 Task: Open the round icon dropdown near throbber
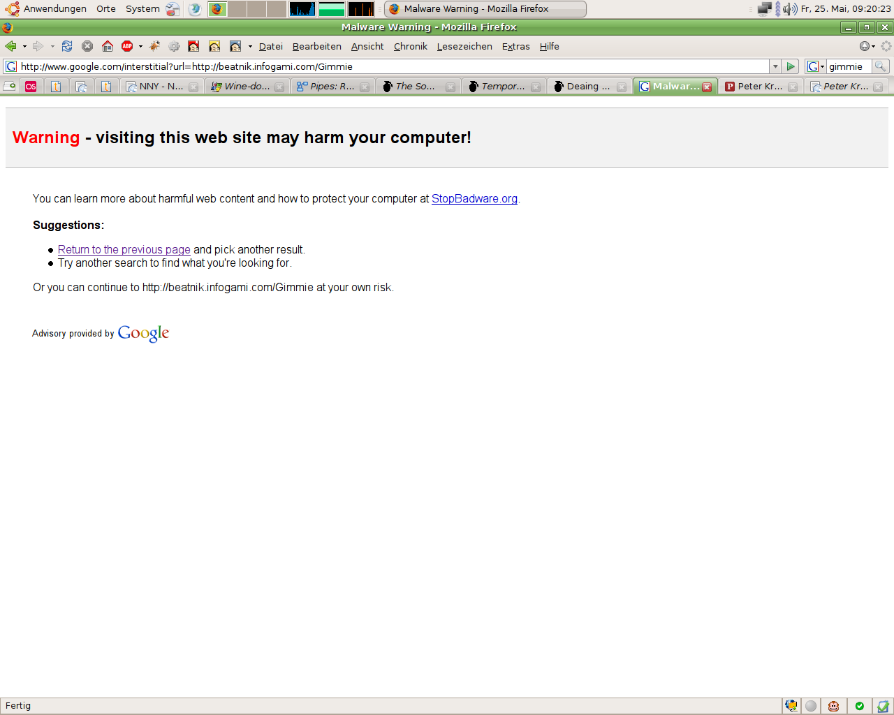[x=867, y=46]
